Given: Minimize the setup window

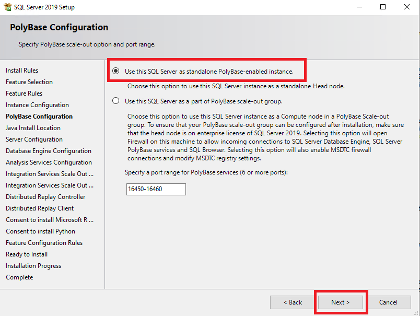Looking at the screenshot, I should [359, 7].
